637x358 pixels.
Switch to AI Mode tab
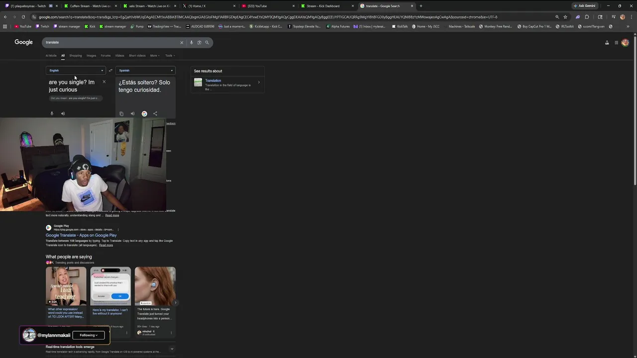51,56
